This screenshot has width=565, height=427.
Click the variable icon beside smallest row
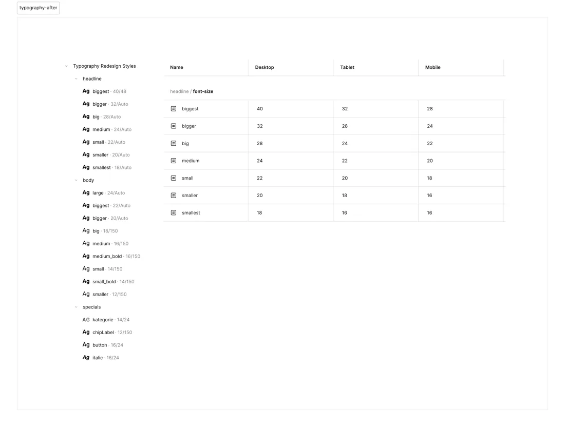click(x=173, y=213)
